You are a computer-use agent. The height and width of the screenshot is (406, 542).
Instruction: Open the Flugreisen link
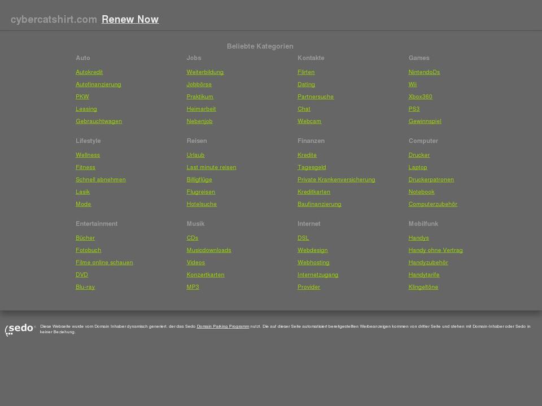coord(201,192)
